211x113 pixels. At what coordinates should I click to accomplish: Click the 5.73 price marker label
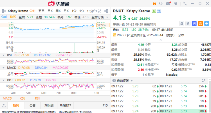pos(7,25)
